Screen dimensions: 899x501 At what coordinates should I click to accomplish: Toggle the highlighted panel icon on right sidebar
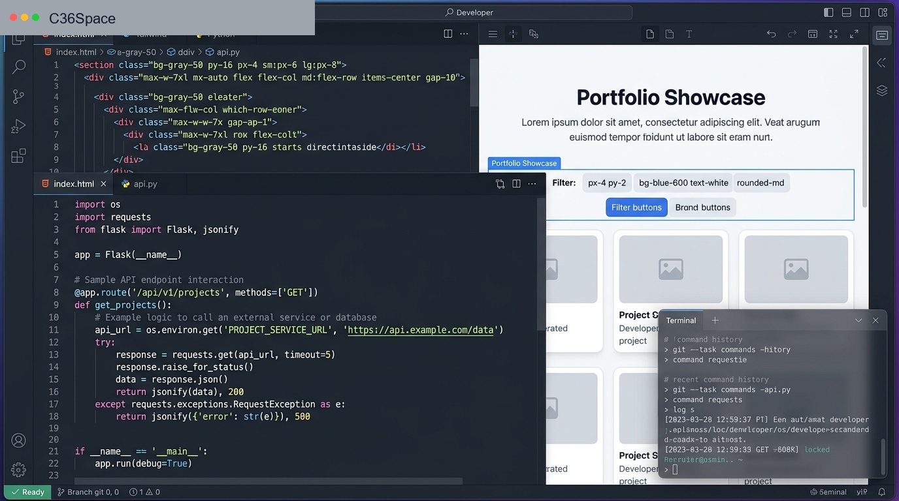[x=882, y=35]
